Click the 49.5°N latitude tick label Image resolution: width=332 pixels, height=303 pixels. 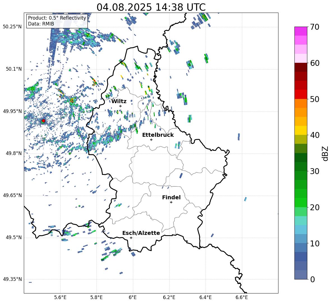[x=13, y=238]
